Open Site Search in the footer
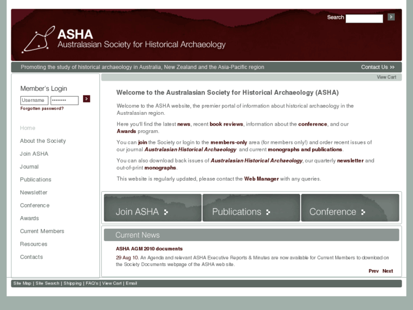Viewport: 413px width, 310px height. point(47,283)
